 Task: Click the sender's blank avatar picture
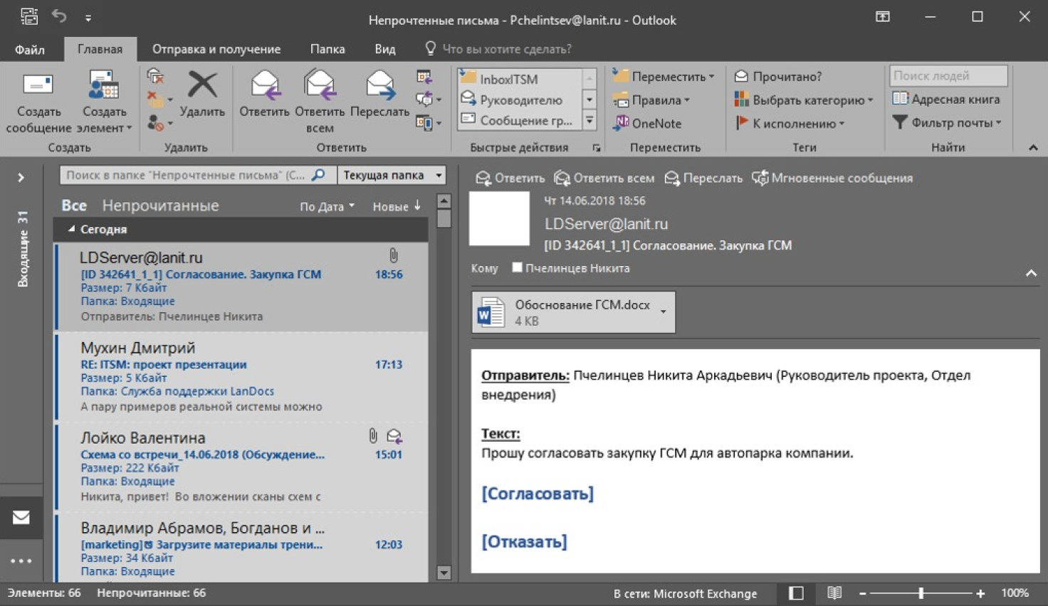coord(499,218)
